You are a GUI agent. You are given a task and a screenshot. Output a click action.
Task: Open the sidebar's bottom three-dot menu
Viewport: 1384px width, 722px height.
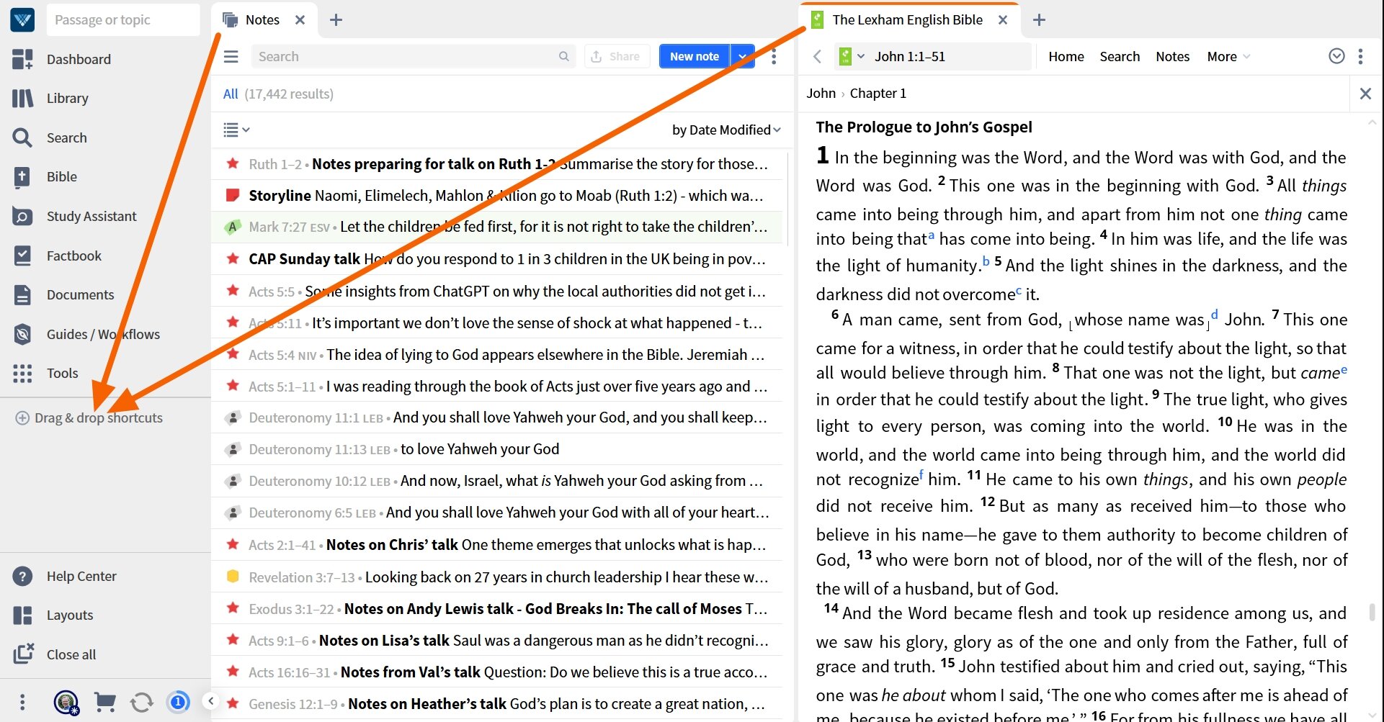(22, 702)
